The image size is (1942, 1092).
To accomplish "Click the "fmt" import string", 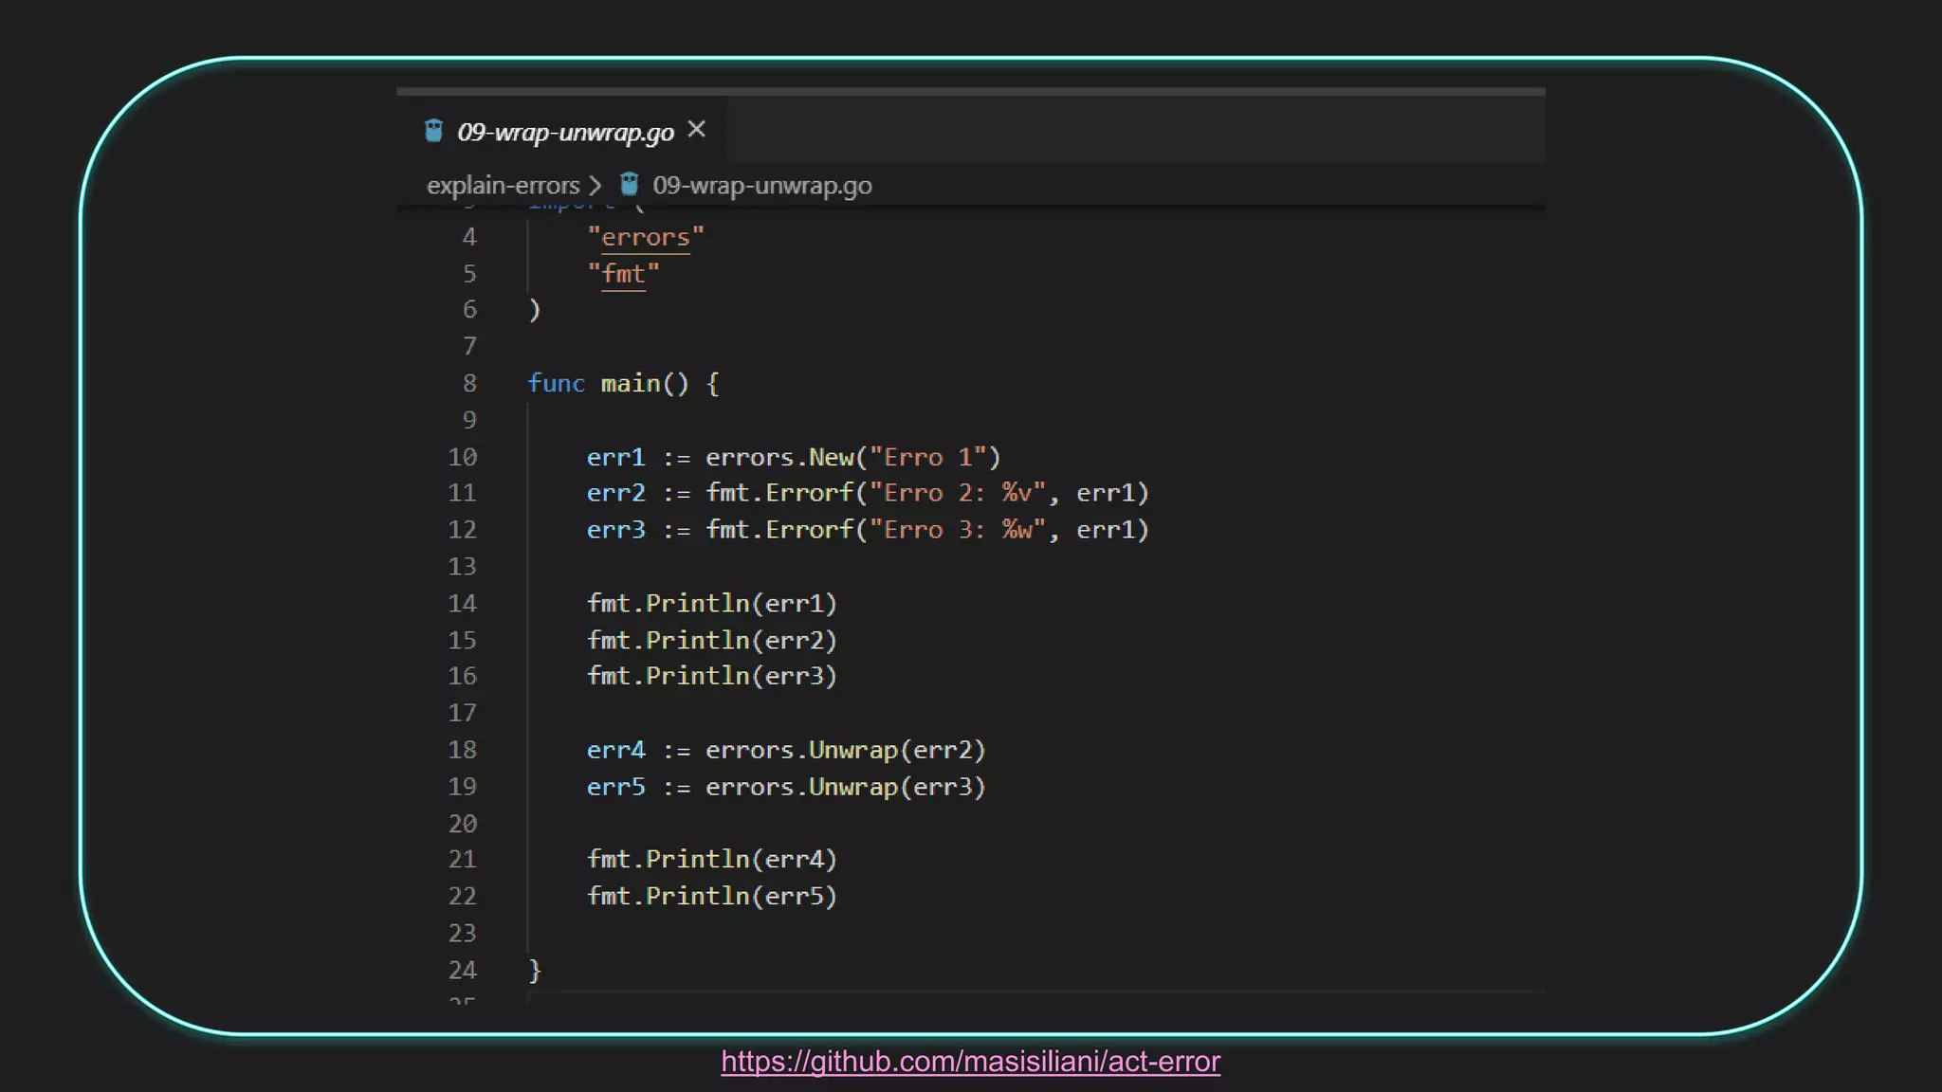I will coord(623,274).
